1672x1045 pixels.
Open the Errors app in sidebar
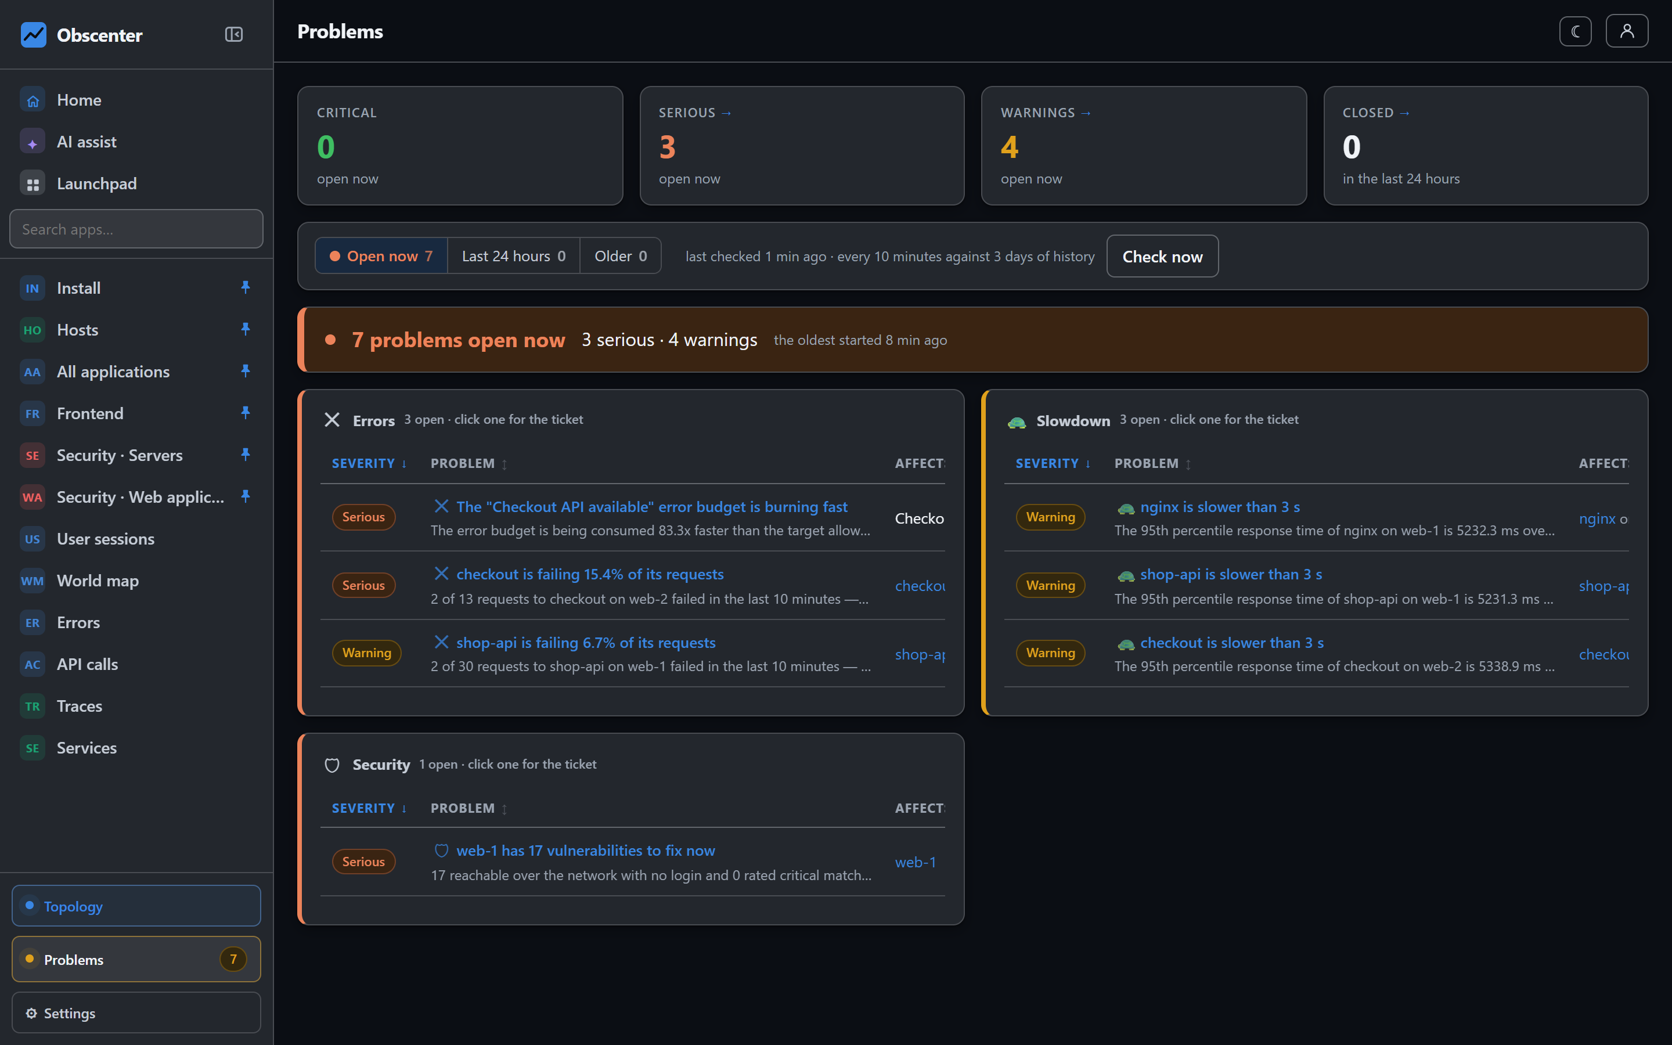(136, 623)
